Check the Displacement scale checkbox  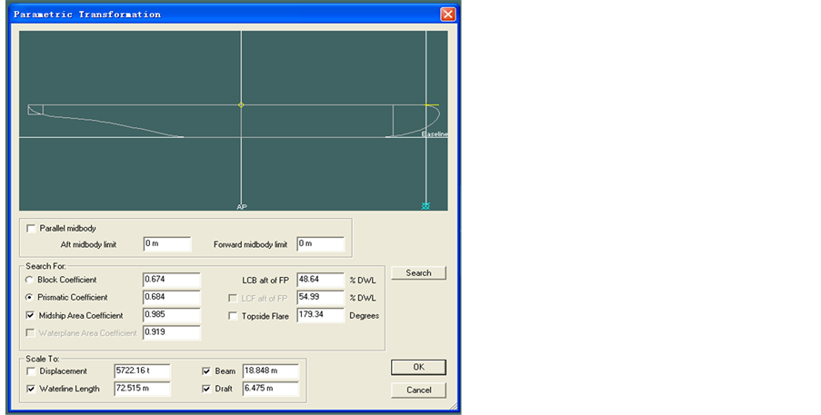pos(32,371)
